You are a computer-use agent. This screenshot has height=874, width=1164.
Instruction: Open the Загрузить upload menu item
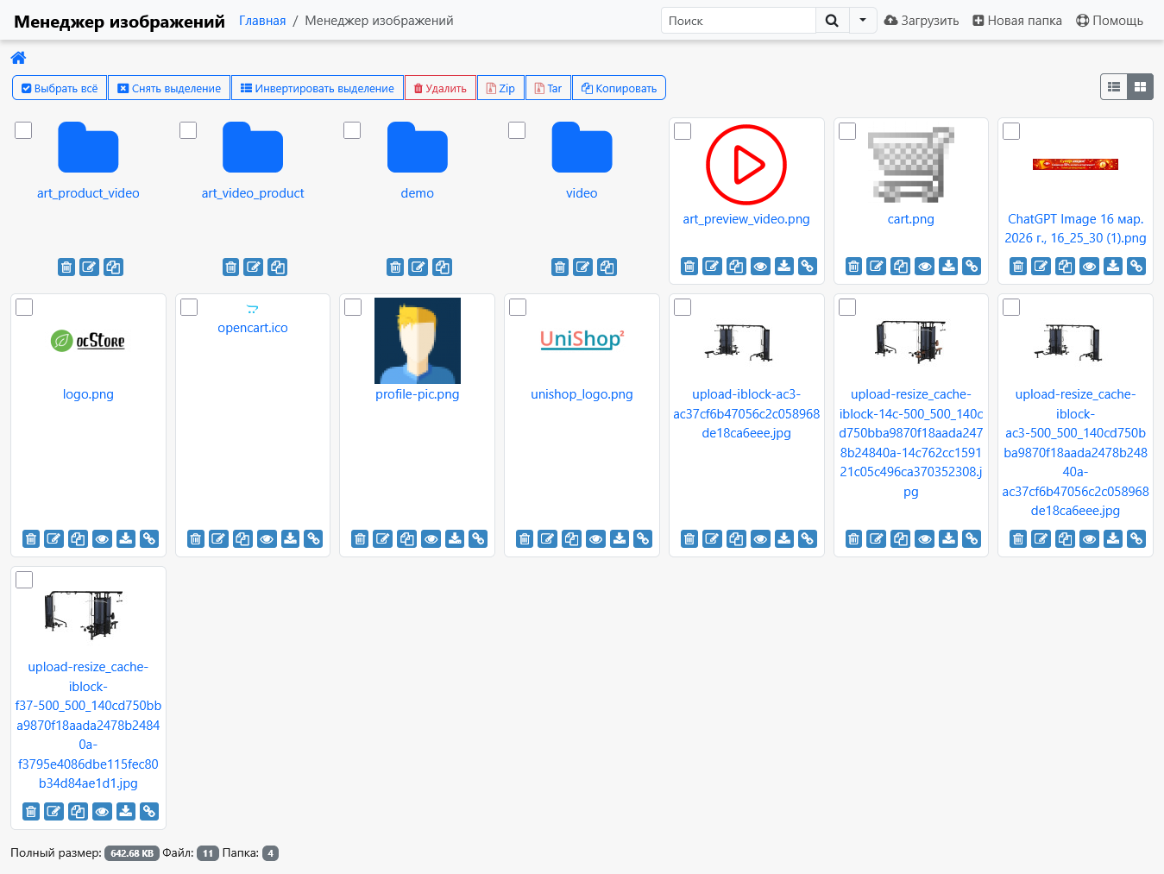(x=922, y=21)
